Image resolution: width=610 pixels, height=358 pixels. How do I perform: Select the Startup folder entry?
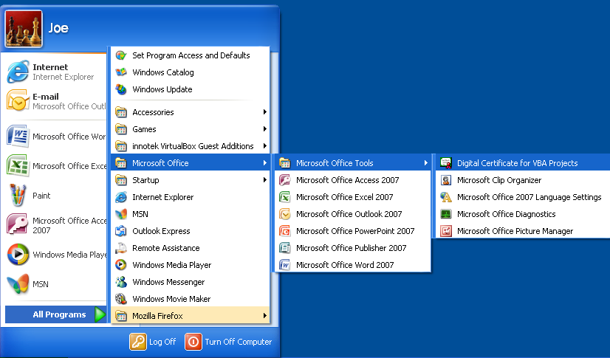(191, 180)
